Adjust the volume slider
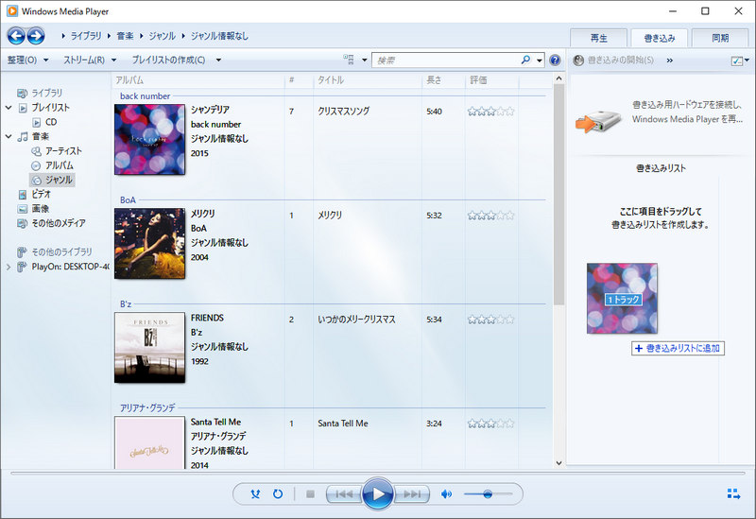The height and width of the screenshot is (519, 756). (488, 493)
